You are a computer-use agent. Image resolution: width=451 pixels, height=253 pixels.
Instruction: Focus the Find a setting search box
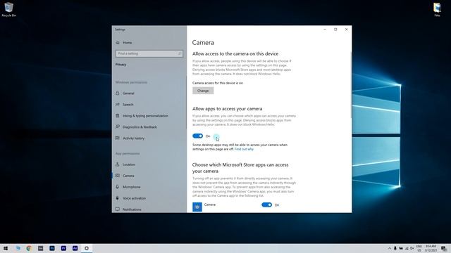[149, 53]
